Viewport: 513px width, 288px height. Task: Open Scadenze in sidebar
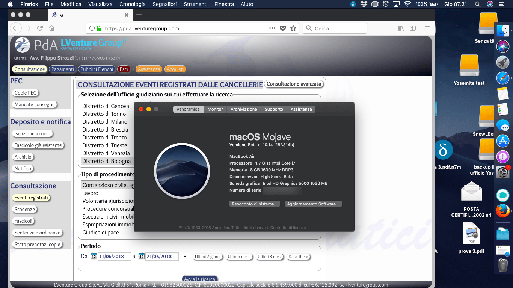point(25,209)
